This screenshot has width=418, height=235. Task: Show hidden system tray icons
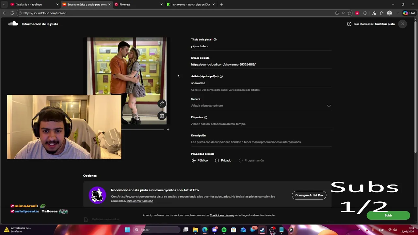pos(359,230)
